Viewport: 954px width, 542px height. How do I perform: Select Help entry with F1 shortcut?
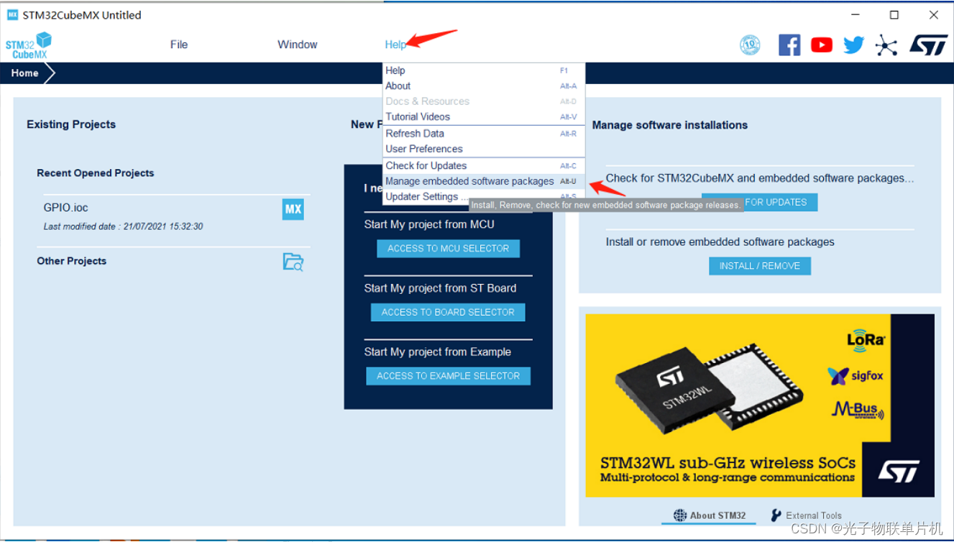(484, 70)
